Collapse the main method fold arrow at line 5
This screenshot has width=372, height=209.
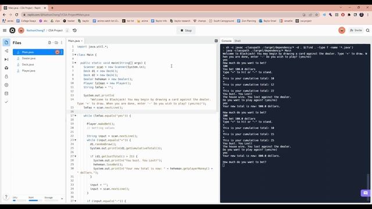(x=75, y=63)
